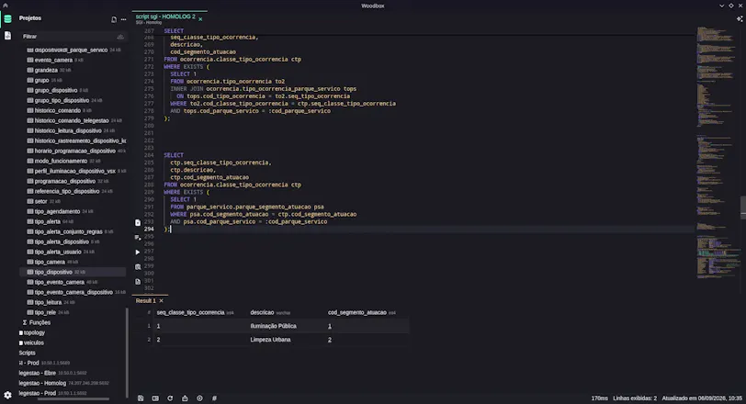Select the highlighted tipo_dispositivo table

pos(73,273)
